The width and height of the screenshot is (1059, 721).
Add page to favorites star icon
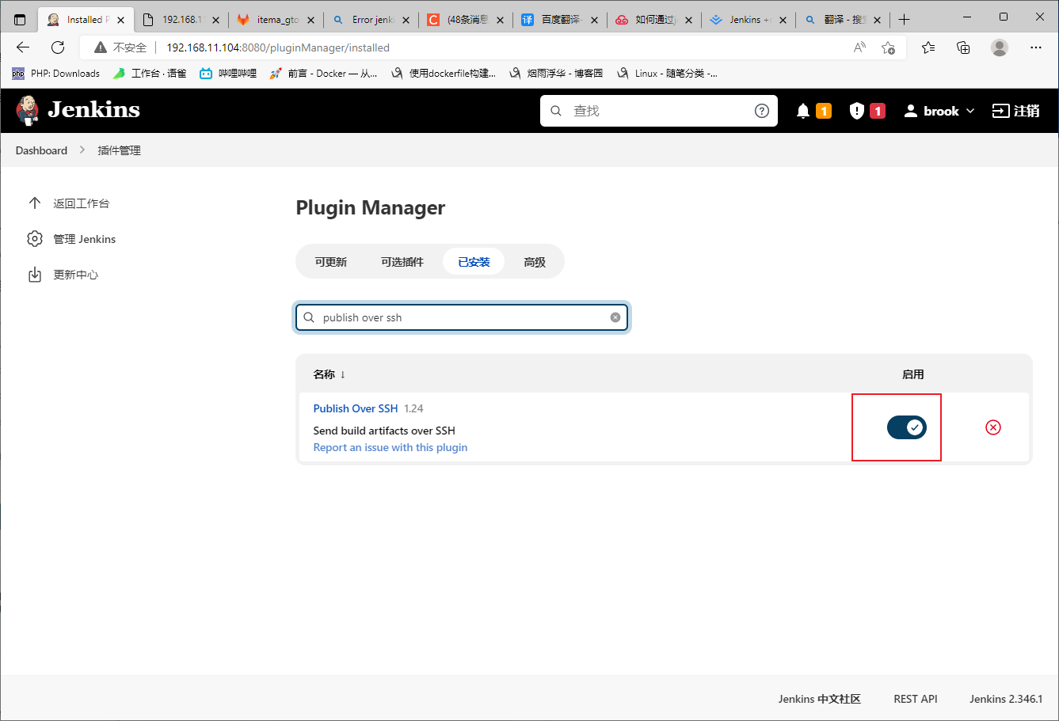point(888,47)
